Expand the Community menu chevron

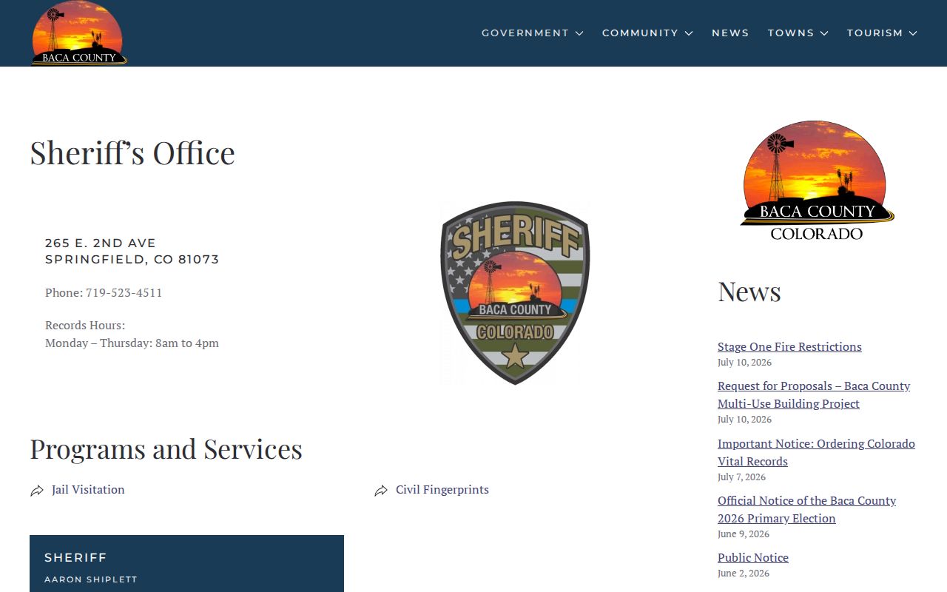click(x=689, y=33)
